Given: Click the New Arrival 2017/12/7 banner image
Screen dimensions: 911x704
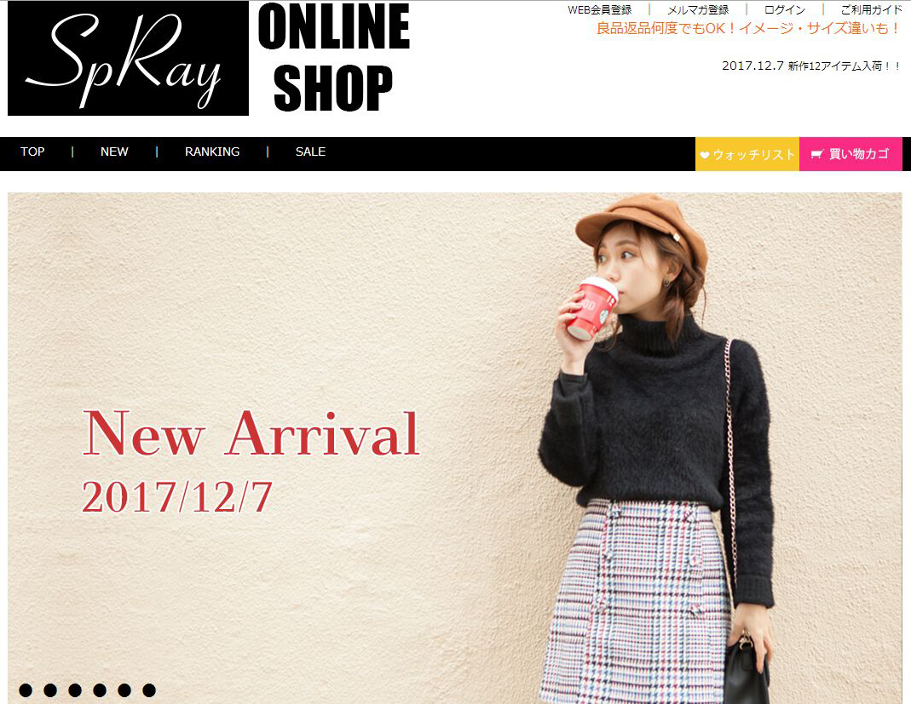Looking at the screenshot, I should click(454, 448).
